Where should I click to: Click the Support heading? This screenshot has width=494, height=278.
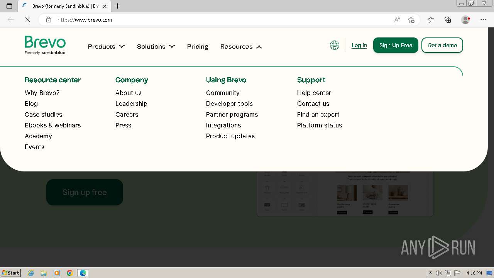311,80
